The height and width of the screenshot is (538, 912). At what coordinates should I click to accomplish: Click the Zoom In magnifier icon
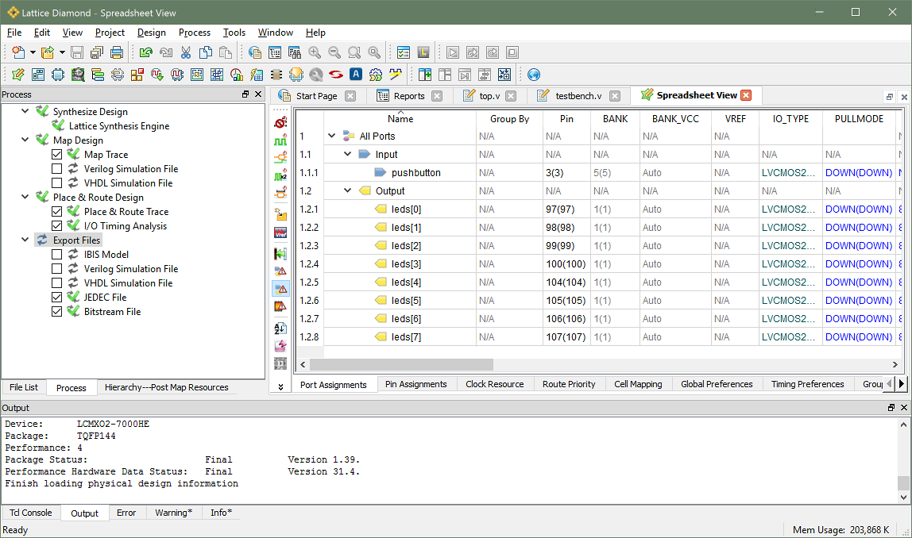pyautogui.click(x=315, y=53)
